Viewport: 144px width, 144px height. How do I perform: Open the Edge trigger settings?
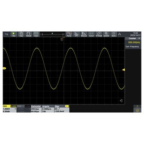(x=62, y=109)
